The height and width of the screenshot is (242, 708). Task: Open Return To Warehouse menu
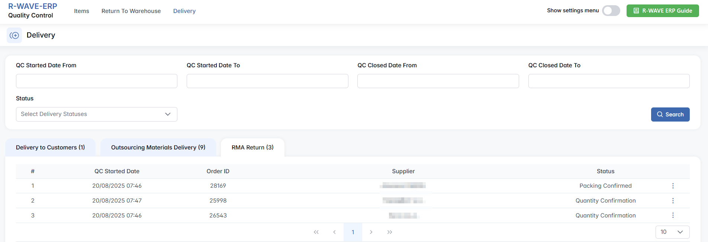(131, 11)
